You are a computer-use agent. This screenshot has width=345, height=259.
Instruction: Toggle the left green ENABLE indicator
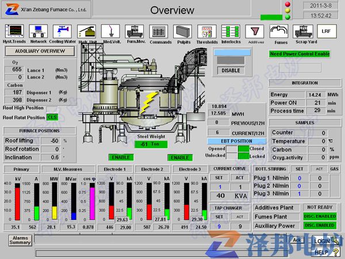120,157
